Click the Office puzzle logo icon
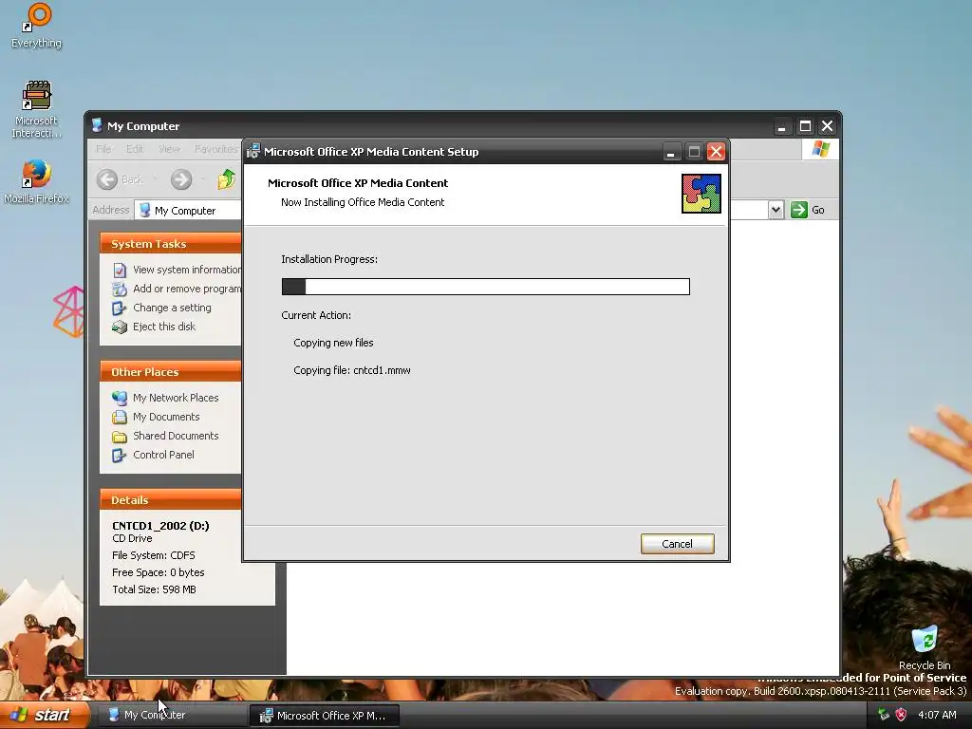972x729 pixels. (701, 194)
